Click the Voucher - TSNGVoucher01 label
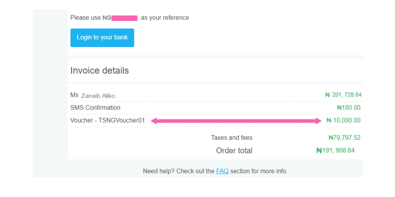 tap(108, 120)
